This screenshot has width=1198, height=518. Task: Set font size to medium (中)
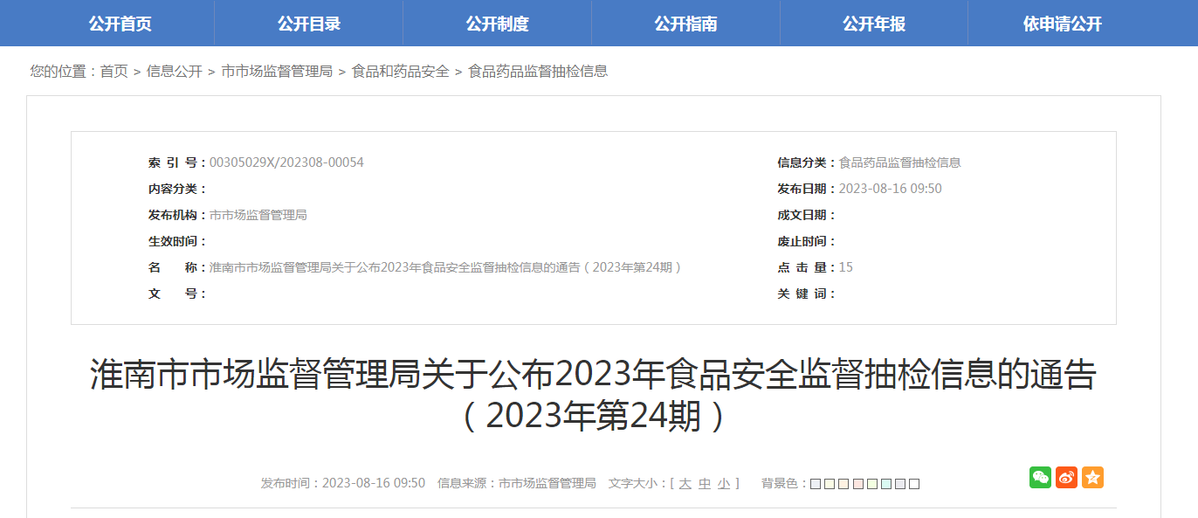(x=705, y=483)
